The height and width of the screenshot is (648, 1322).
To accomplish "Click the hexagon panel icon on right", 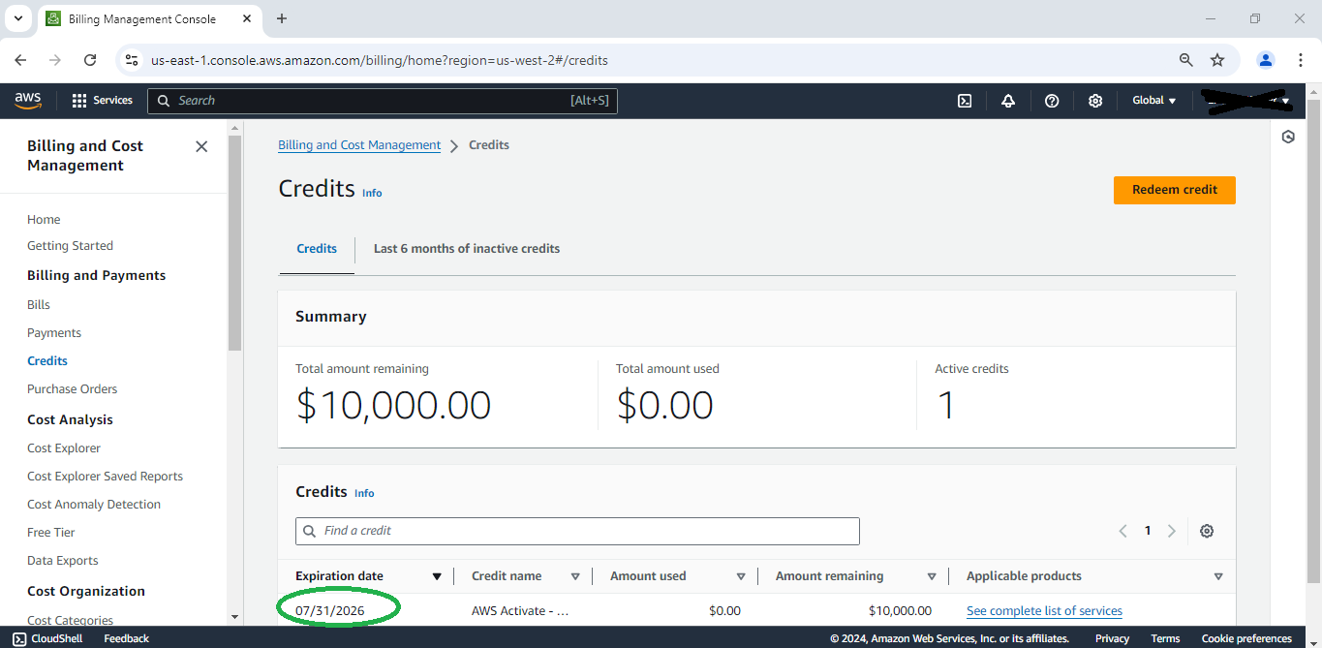I will [x=1288, y=137].
